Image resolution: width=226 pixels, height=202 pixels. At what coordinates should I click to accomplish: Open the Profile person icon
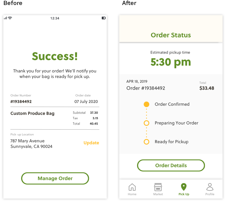210,187
